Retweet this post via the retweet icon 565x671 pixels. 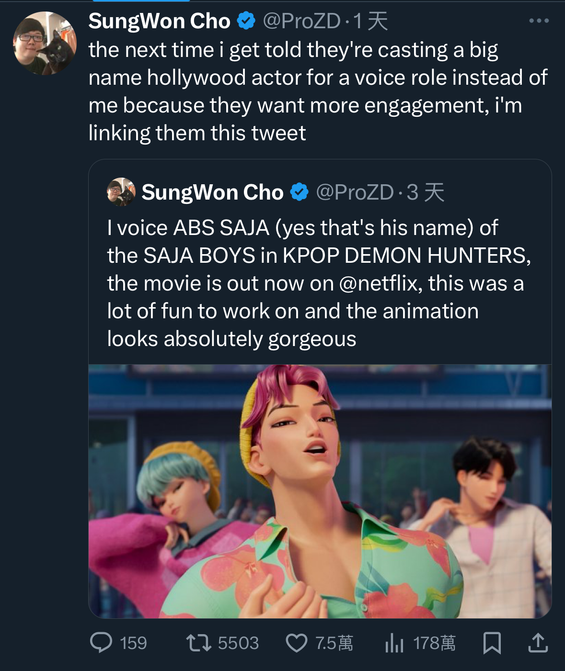point(199,642)
